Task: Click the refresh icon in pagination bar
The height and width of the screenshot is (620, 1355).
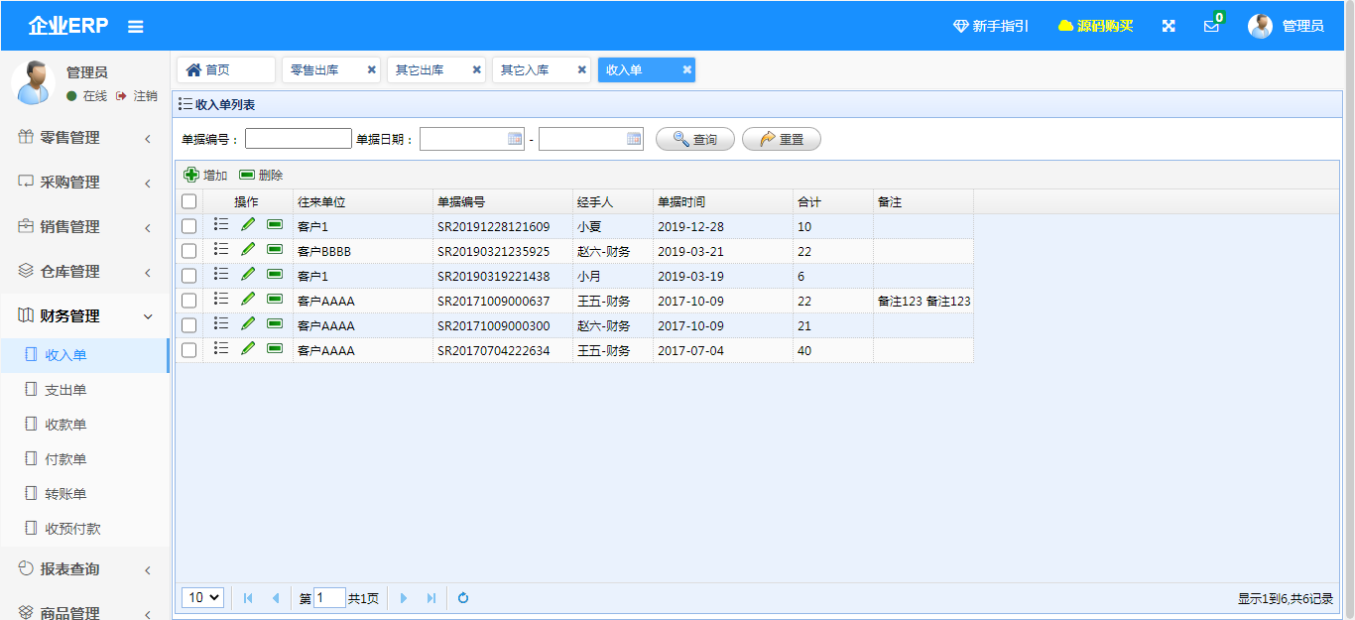Action: click(x=462, y=597)
